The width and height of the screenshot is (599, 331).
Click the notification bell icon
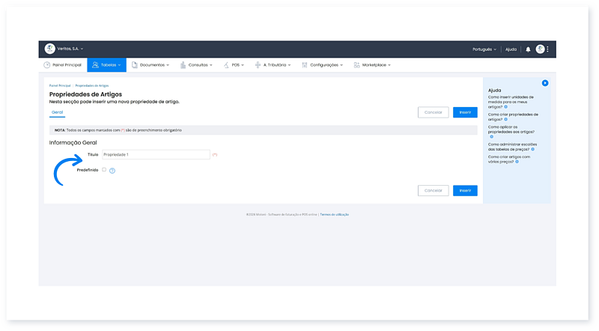point(528,49)
